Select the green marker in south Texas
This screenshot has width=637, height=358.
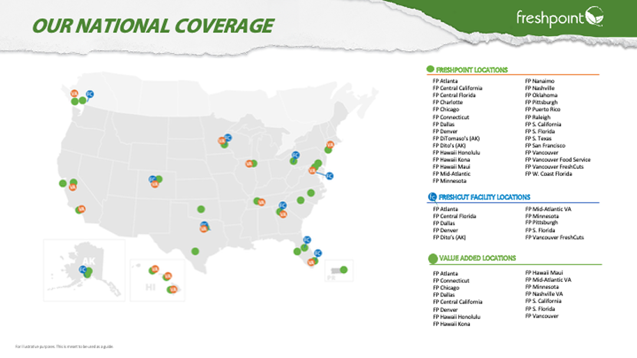pos(195,251)
